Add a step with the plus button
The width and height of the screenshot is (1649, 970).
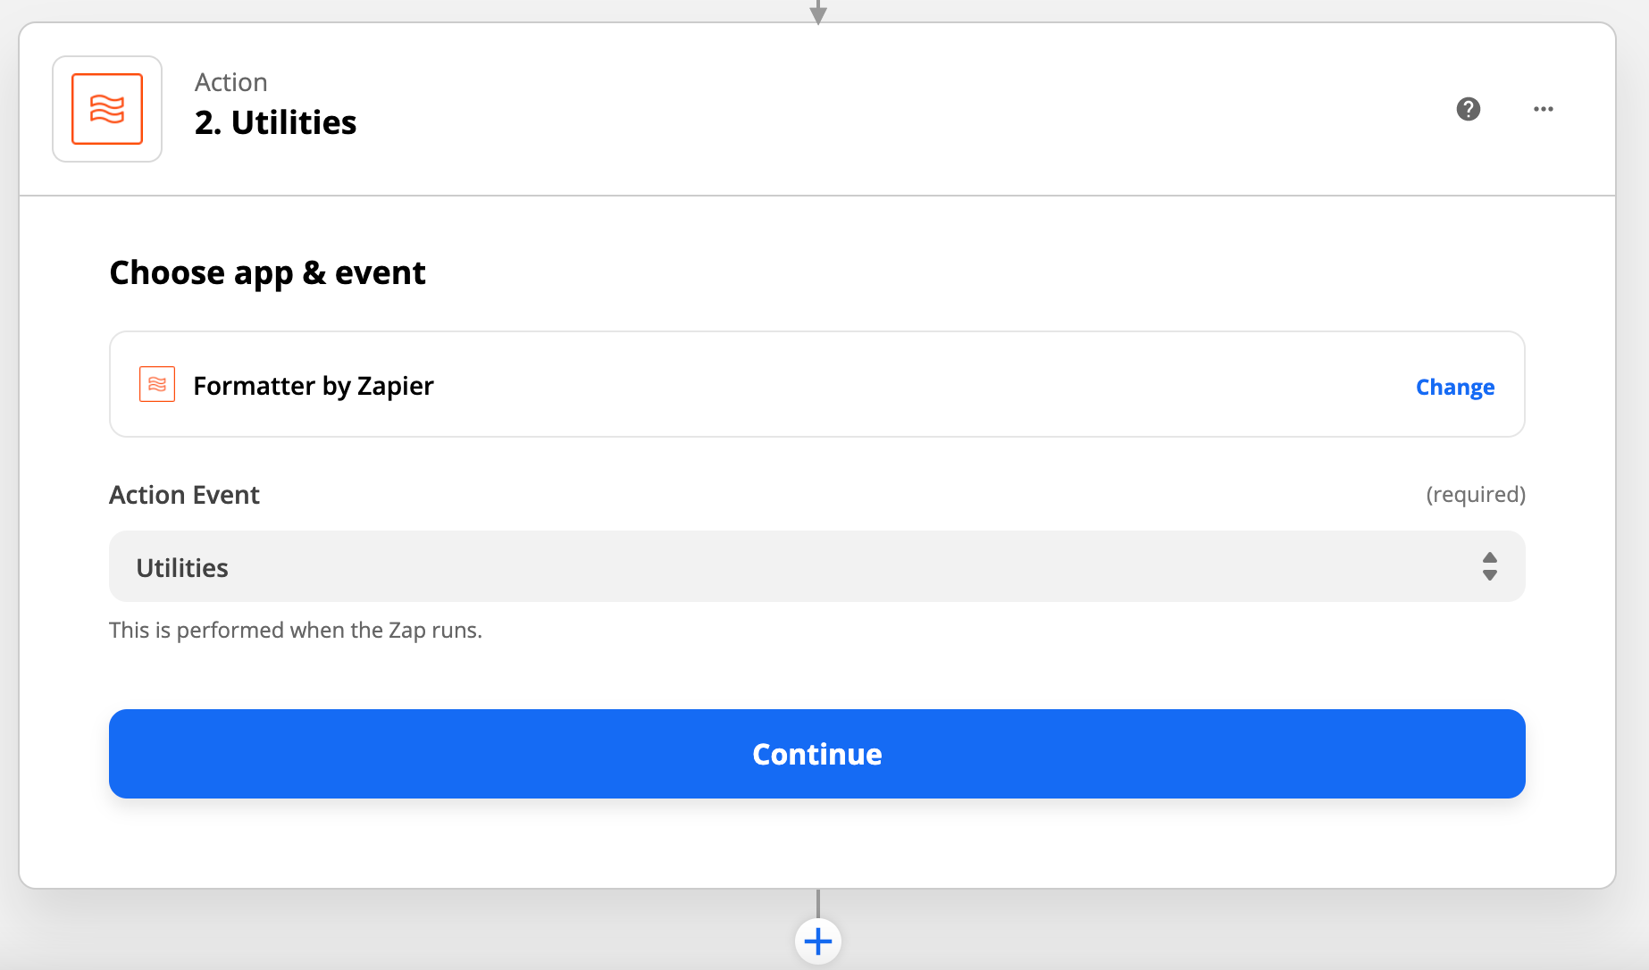pyautogui.click(x=817, y=941)
